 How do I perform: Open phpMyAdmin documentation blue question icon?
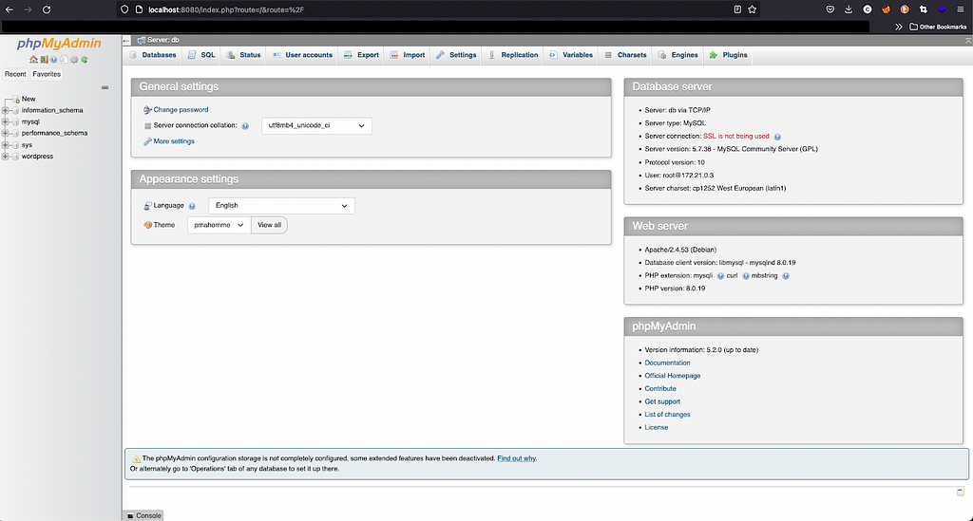tap(54, 60)
